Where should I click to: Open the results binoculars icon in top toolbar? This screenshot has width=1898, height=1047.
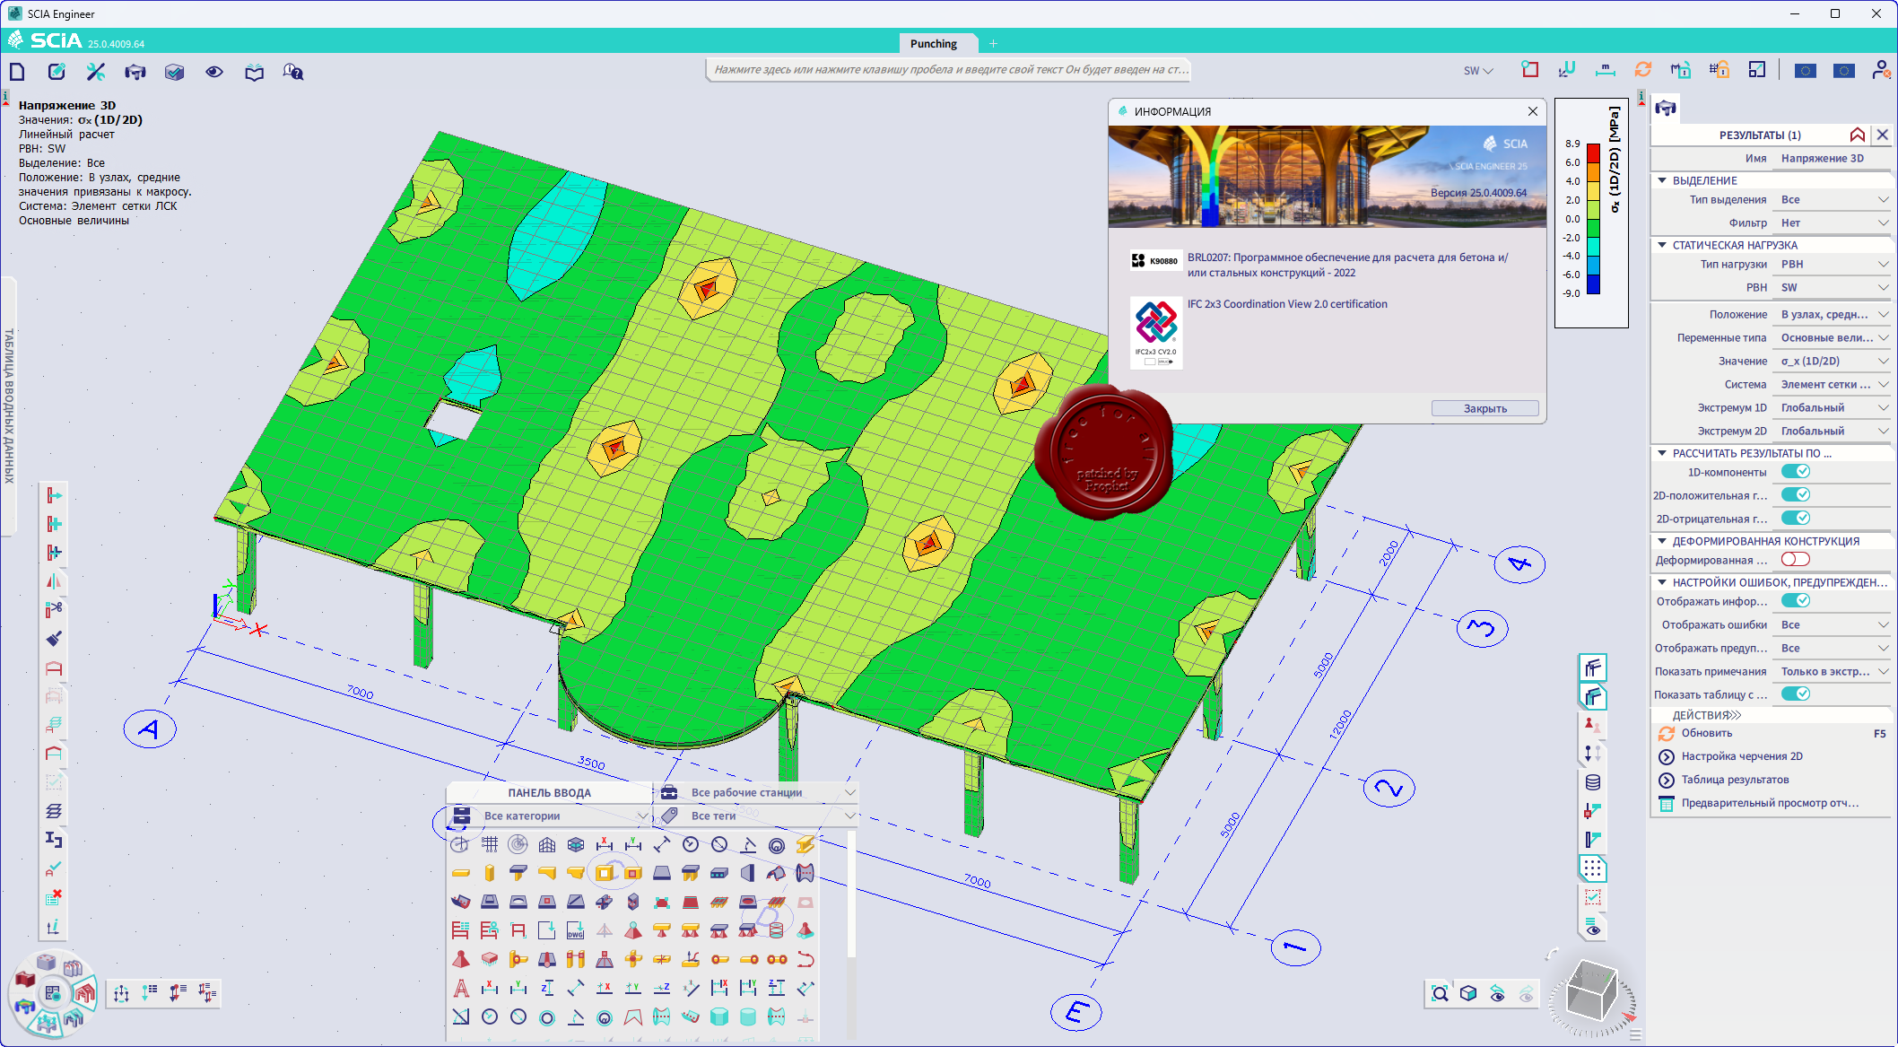tap(135, 72)
